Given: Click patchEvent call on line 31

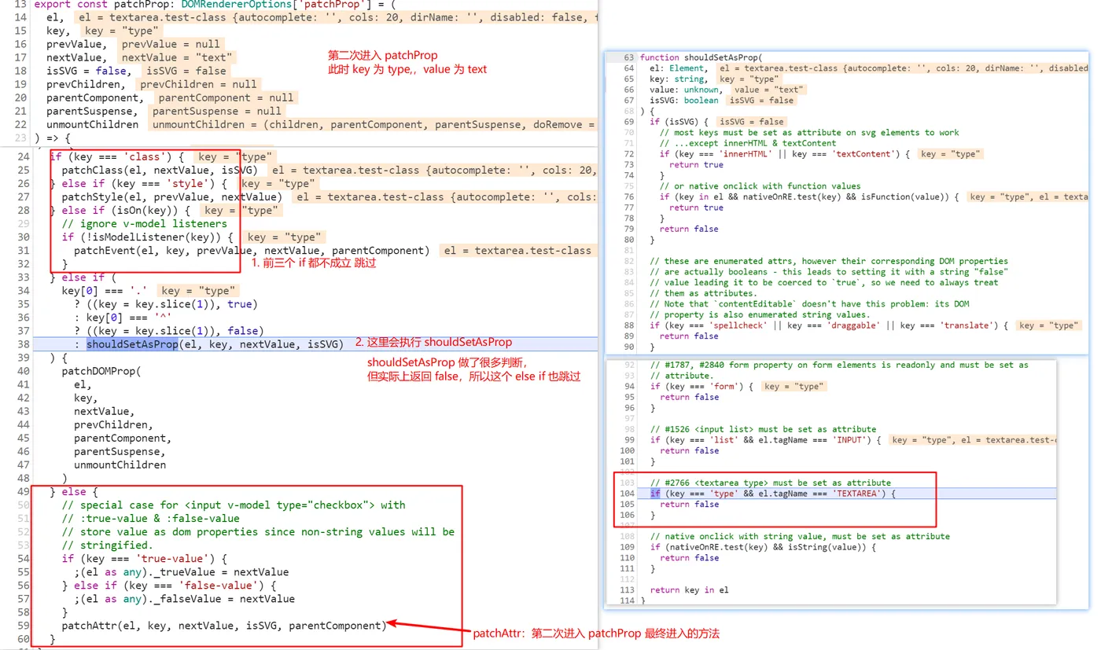Looking at the screenshot, I should pyautogui.click(x=252, y=250).
